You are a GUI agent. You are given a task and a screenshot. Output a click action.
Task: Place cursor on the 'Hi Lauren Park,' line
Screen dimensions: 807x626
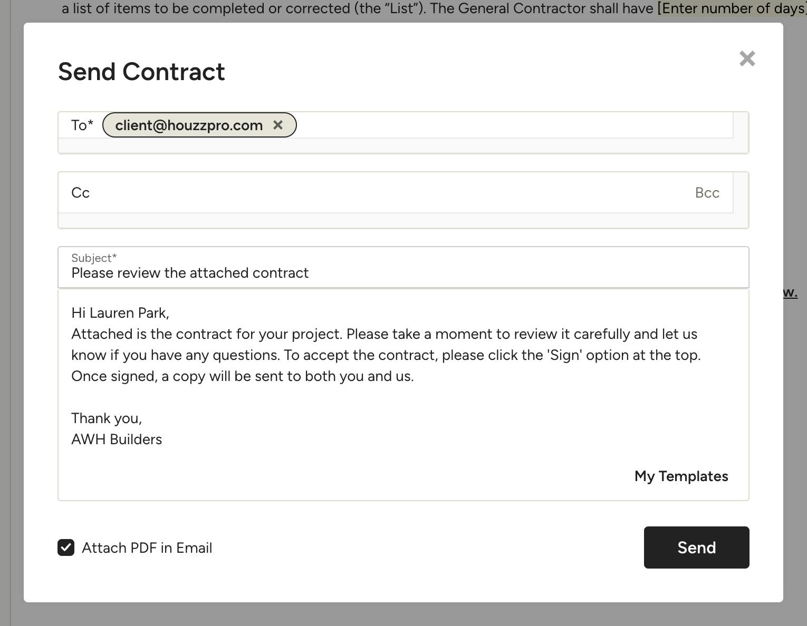pyautogui.click(x=120, y=313)
